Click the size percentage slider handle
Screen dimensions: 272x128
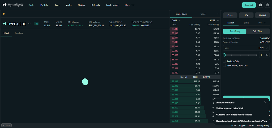click(224, 55)
